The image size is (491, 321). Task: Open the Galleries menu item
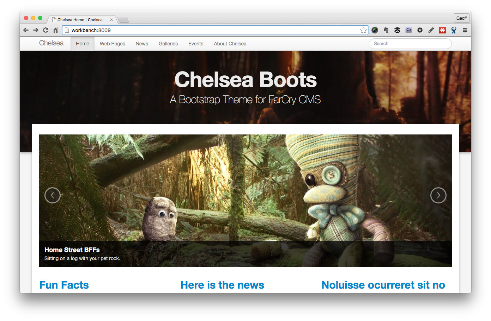click(x=168, y=44)
